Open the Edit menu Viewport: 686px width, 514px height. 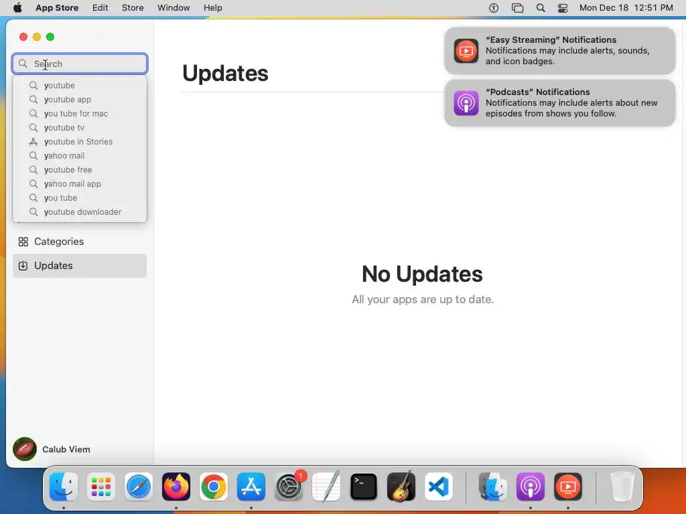pyautogui.click(x=100, y=8)
